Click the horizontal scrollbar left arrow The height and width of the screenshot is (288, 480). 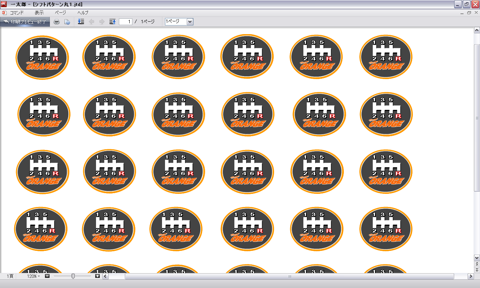coord(106,276)
